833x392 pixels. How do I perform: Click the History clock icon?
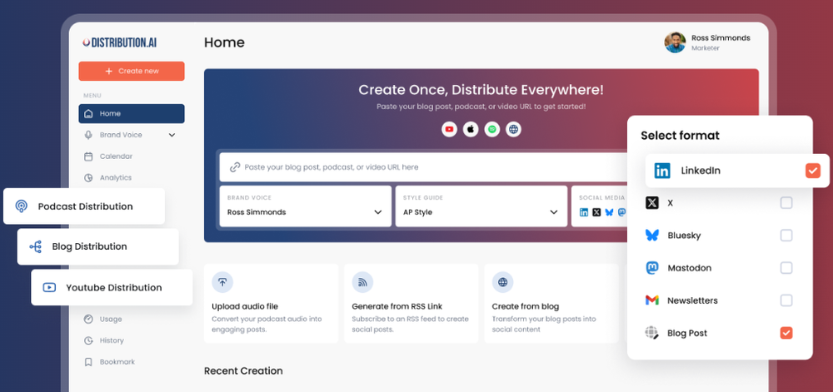89,340
